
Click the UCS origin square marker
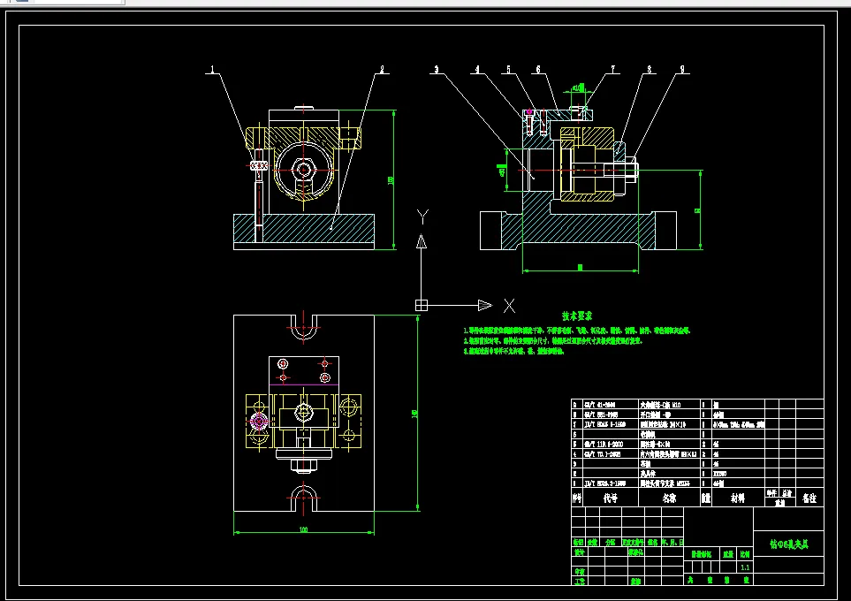(x=422, y=305)
